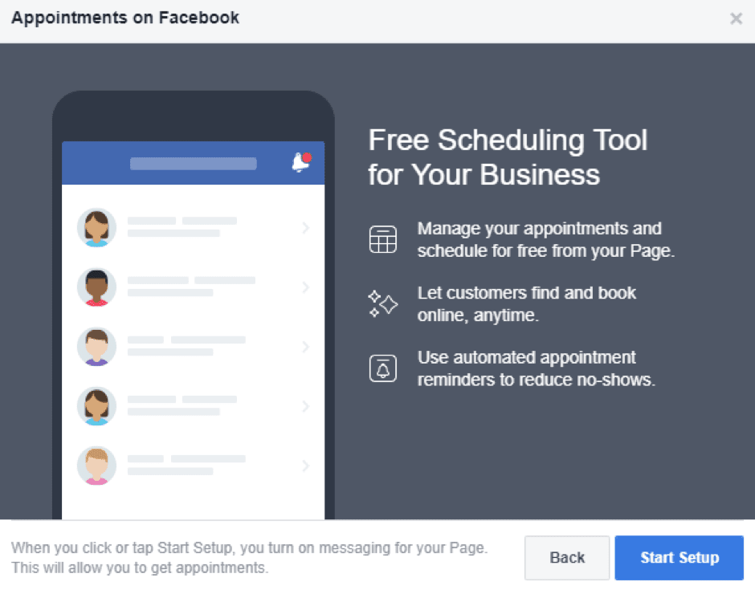Go back with the Back button
The width and height of the screenshot is (755, 594).
click(x=567, y=558)
